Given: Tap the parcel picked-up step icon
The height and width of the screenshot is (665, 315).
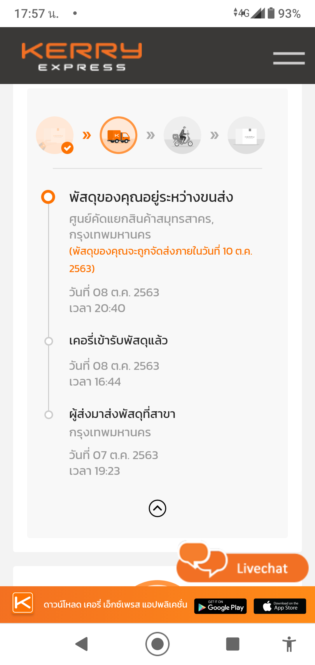Looking at the screenshot, I should pyautogui.click(x=55, y=135).
